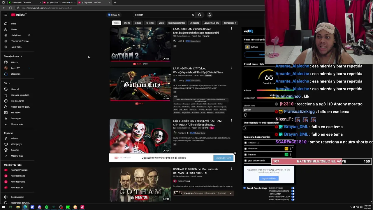The width and height of the screenshot is (373, 210).
Task: Toggle Show Subscriber Count setting
Action: (293, 197)
